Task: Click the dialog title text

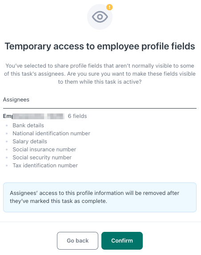Action: pos(100,46)
